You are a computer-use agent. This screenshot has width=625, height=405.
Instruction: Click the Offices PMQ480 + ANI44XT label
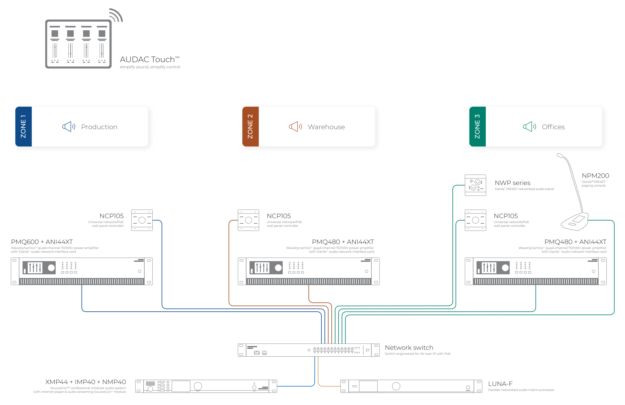(x=575, y=242)
